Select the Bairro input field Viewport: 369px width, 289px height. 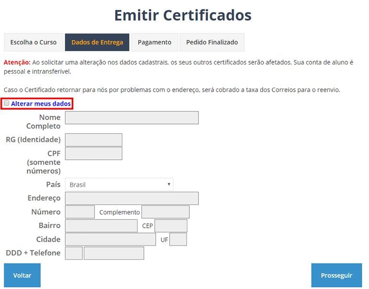point(101,225)
